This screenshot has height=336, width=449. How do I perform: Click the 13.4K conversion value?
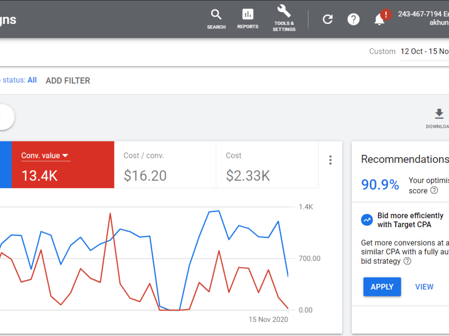pyautogui.click(x=40, y=176)
